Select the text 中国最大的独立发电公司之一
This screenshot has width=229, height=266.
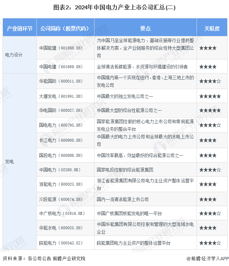[125, 96]
